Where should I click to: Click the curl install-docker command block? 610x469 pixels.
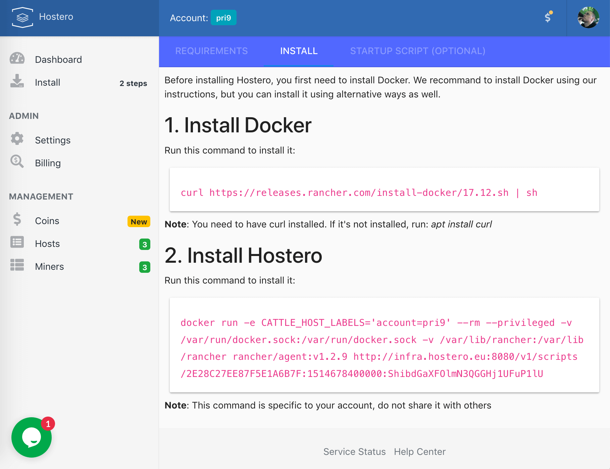385,189
